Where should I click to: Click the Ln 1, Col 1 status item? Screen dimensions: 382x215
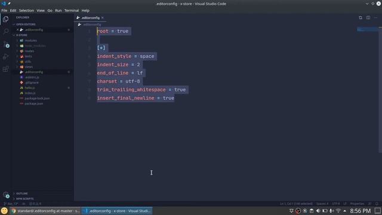(296, 204)
